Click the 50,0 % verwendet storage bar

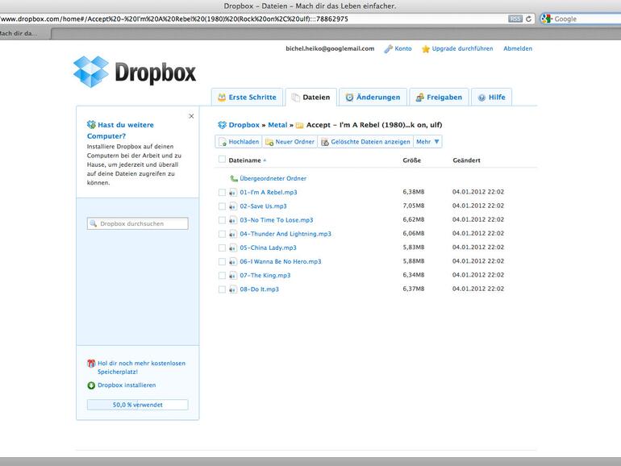point(137,405)
